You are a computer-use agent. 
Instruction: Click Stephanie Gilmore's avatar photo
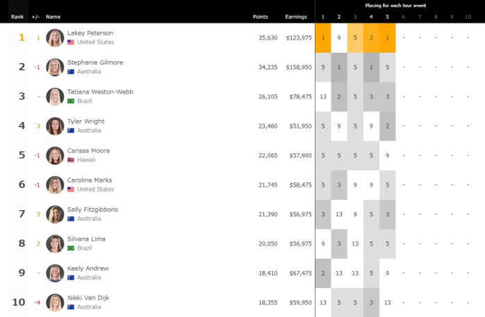point(54,67)
